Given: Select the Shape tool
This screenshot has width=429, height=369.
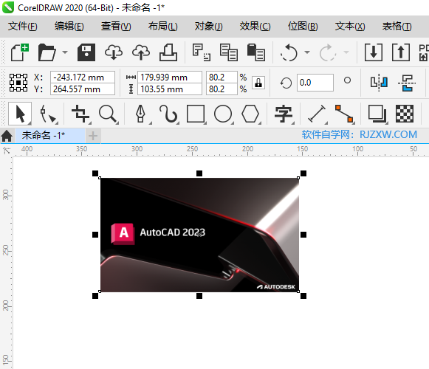Looking at the screenshot, I should [48, 114].
